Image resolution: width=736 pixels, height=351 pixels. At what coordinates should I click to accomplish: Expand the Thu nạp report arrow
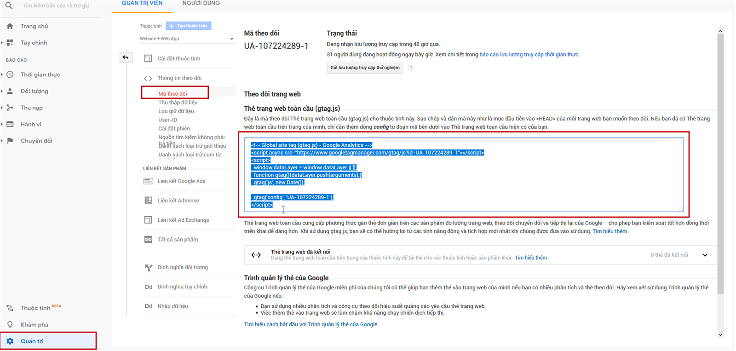2,108
